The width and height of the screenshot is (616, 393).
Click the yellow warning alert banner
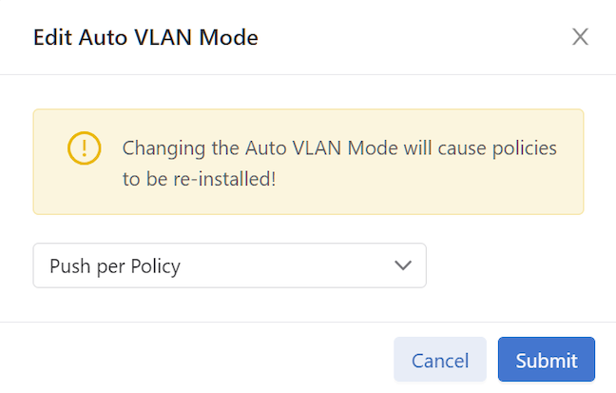[x=308, y=162]
